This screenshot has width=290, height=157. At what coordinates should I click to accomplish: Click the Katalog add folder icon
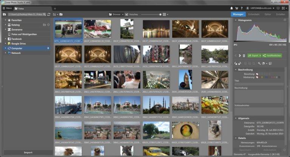45,25
